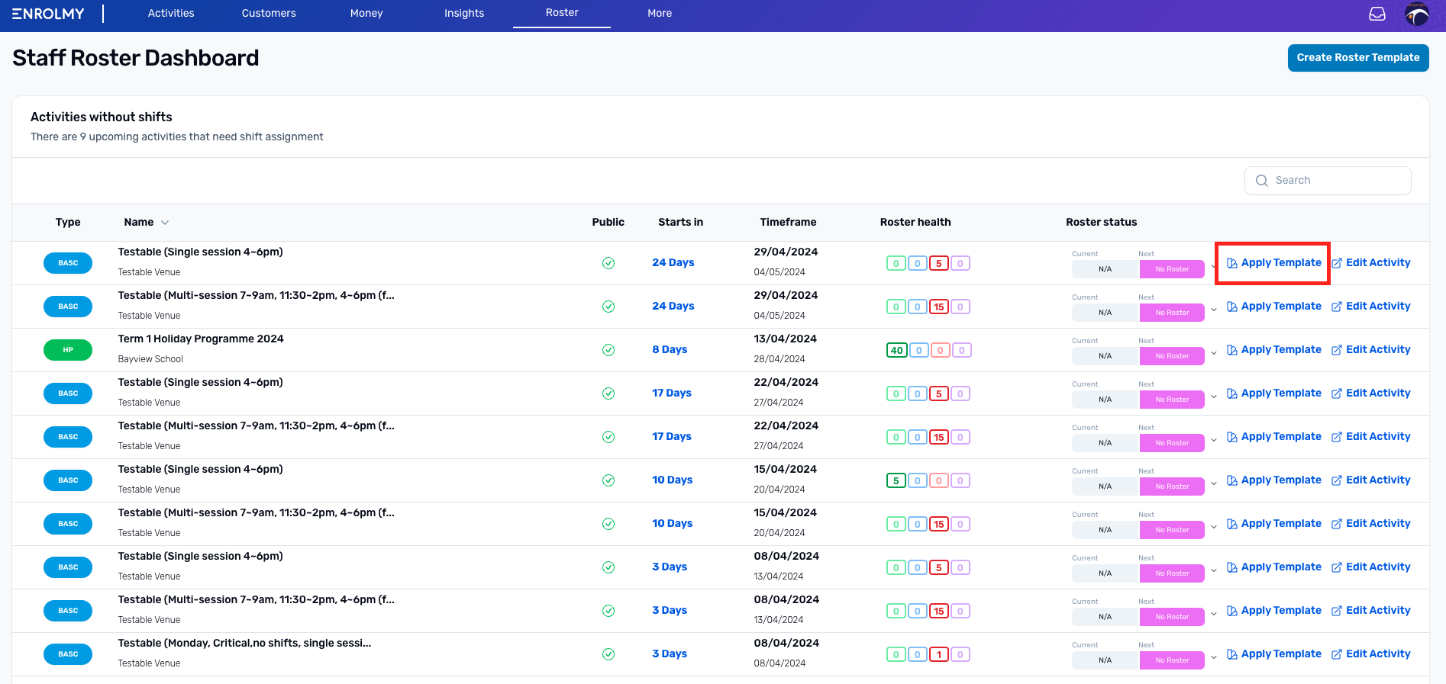Open the inbox tray icon in the header
Screen dimensions: 1446x684
tap(1377, 14)
